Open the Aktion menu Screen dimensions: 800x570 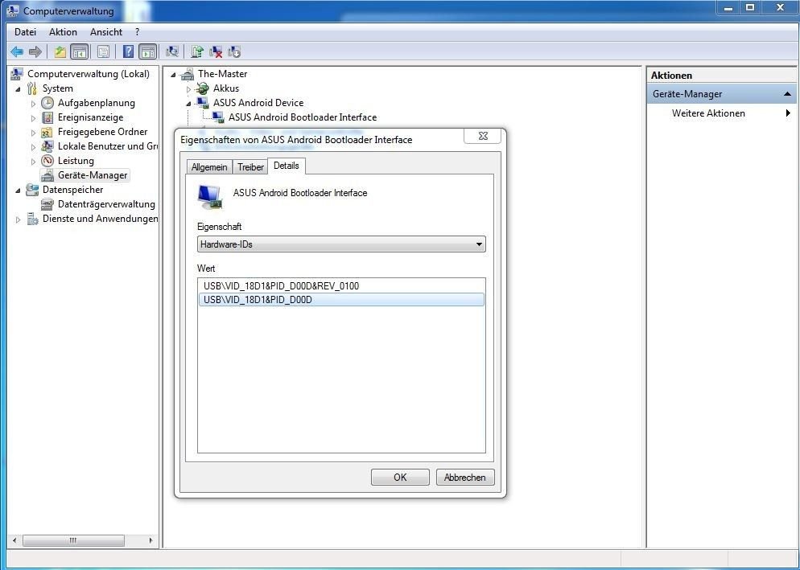pyautogui.click(x=63, y=32)
